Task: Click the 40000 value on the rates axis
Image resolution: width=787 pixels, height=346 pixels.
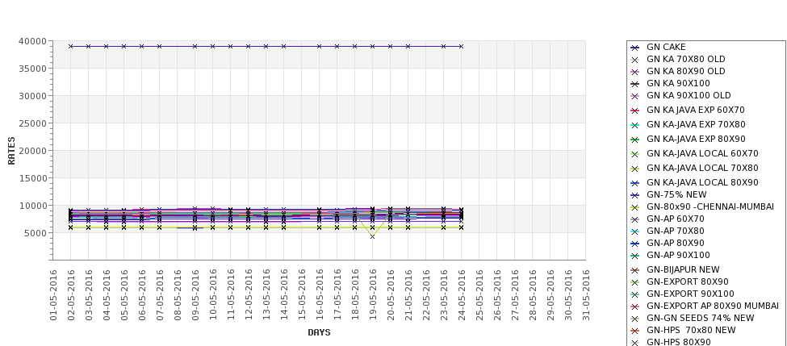Action: [x=32, y=41]
